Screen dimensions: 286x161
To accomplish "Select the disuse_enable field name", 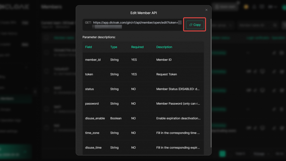I will pos(95,118).
